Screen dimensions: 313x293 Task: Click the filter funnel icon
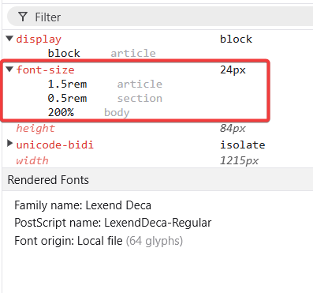(x=23, y=17)
